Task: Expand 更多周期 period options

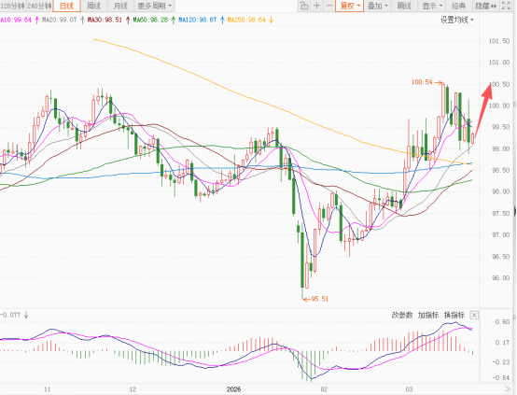Action: click(x=155, y=6)
